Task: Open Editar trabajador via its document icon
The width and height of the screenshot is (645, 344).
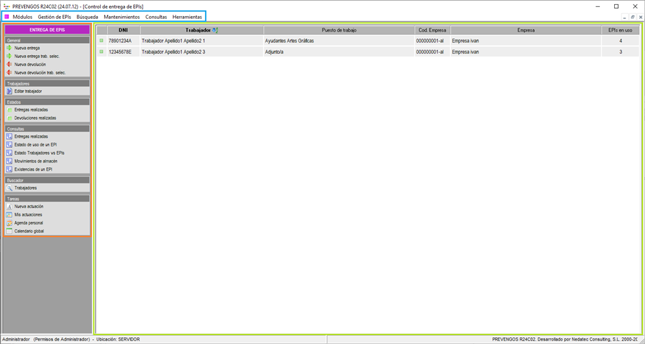Action: pyautogui.click(x=9, y=91)
